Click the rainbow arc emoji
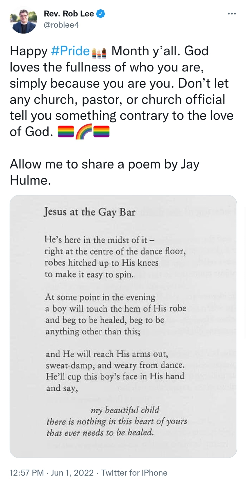 click(x=84, y=132)
